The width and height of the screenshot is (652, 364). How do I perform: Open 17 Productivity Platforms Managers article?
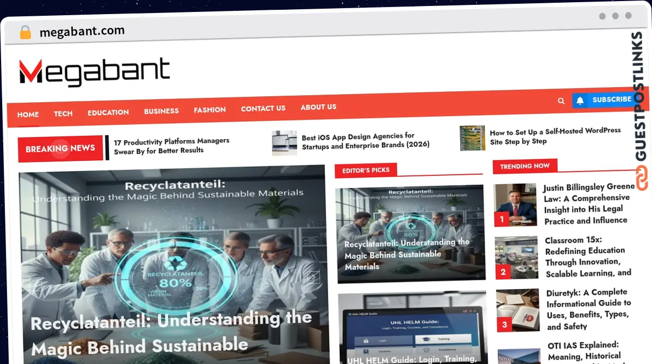(172, 146)
